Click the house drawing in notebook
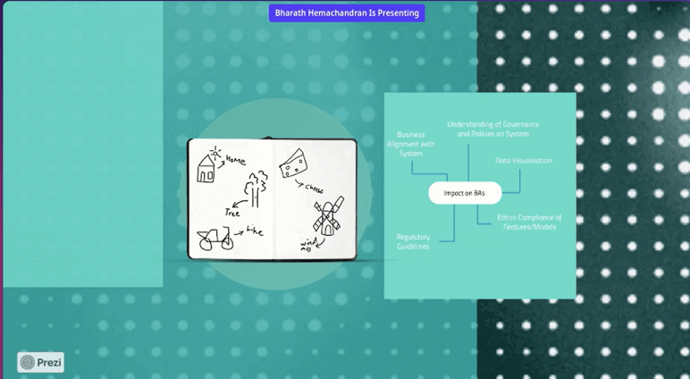 206,169
